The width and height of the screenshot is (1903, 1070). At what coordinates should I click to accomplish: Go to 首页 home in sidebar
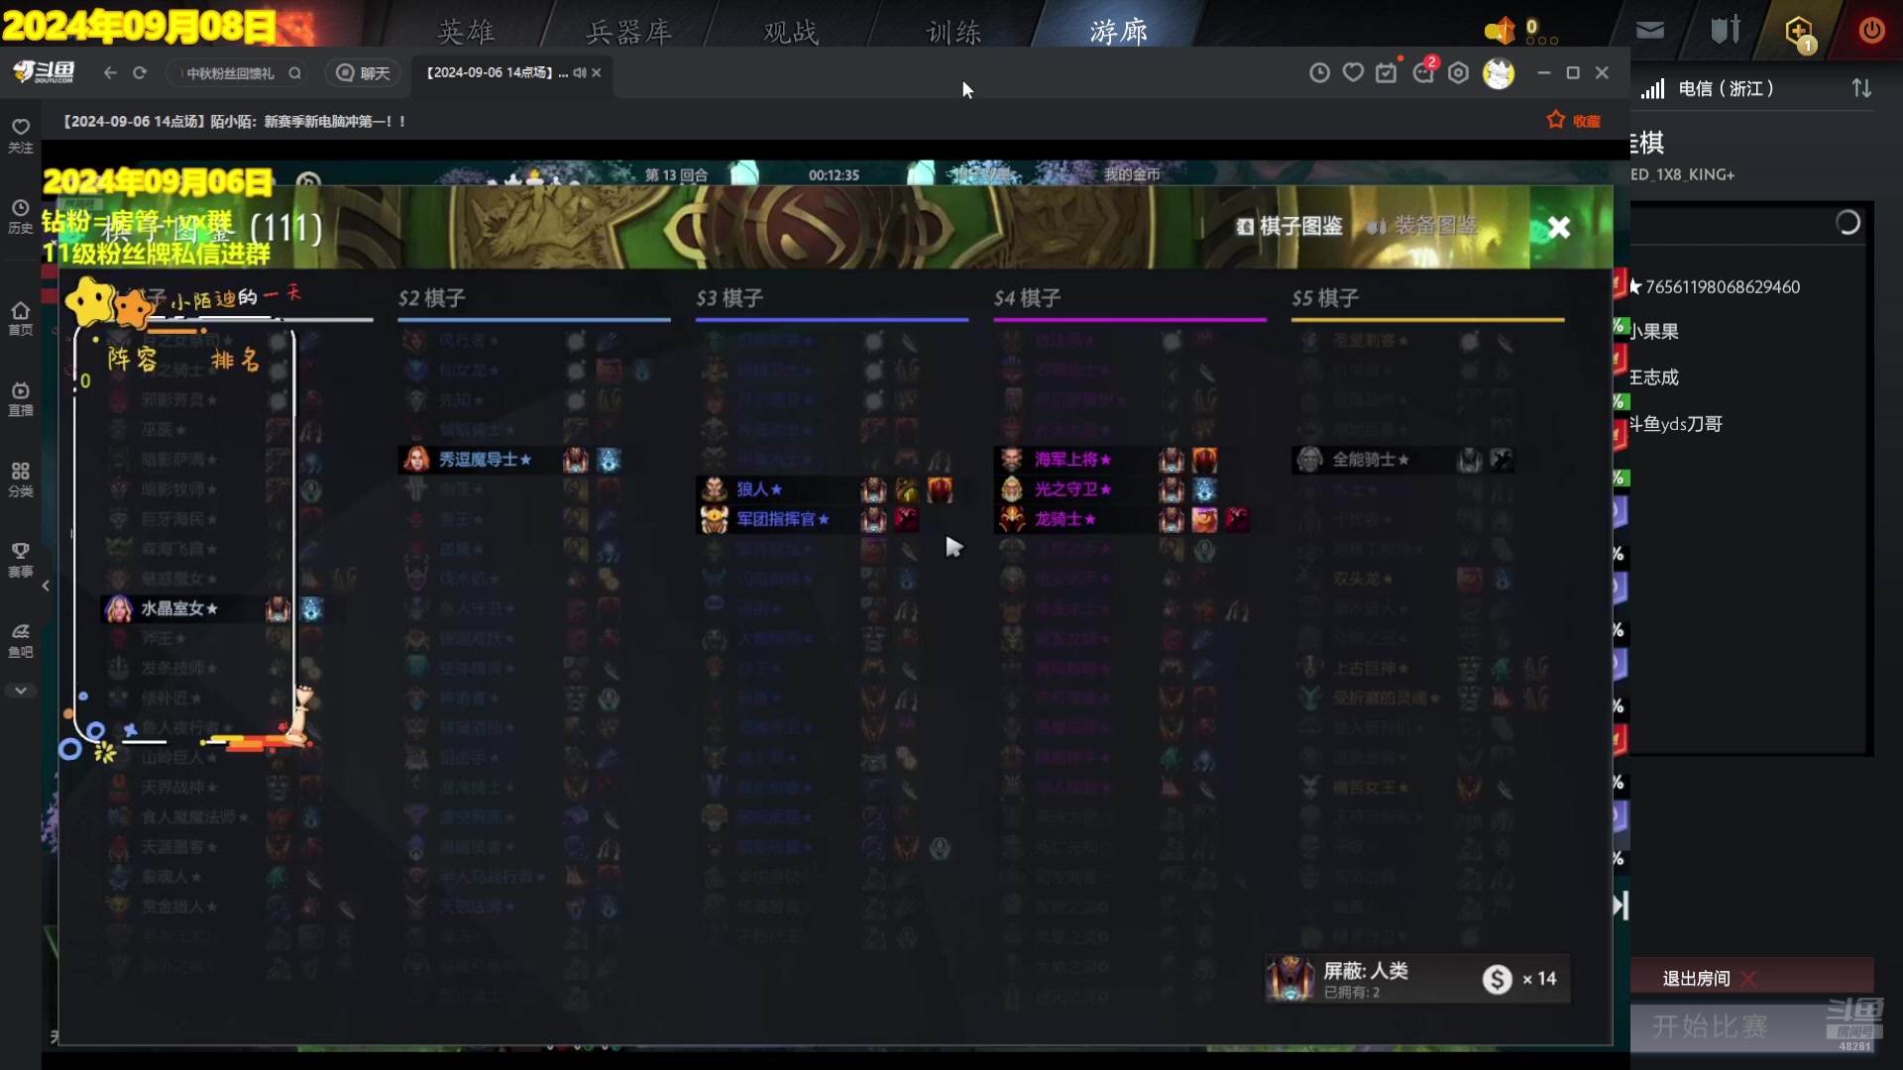21,318
